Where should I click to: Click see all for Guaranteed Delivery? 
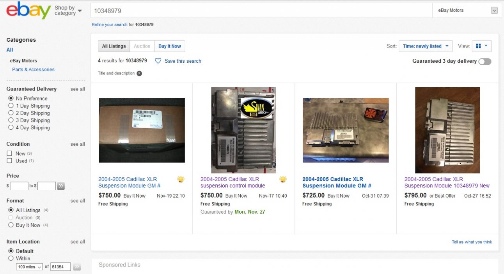78,89
